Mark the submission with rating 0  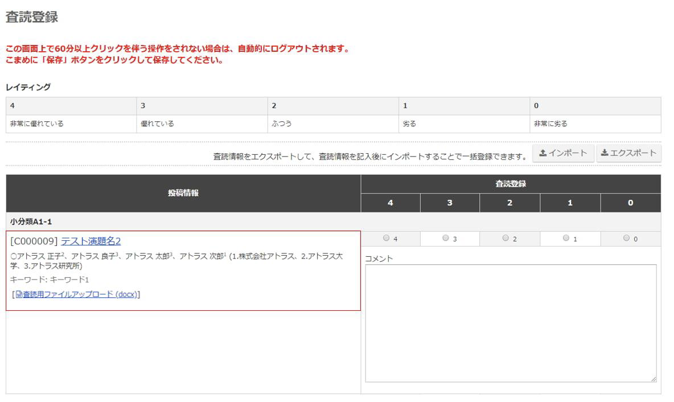pyautogui.click(x=626, y=239)
